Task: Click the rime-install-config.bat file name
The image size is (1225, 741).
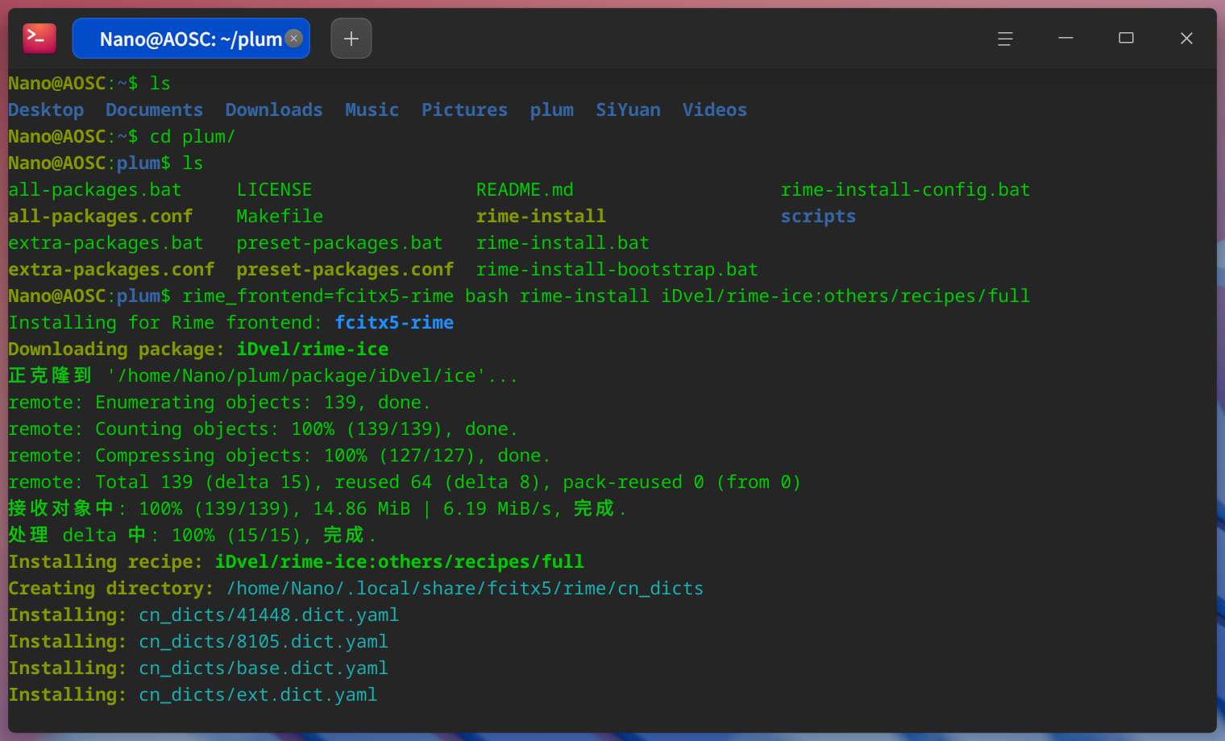Action: pos(905,189)
